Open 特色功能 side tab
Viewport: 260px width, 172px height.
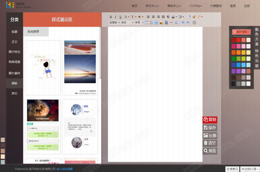tap(257, 58)
